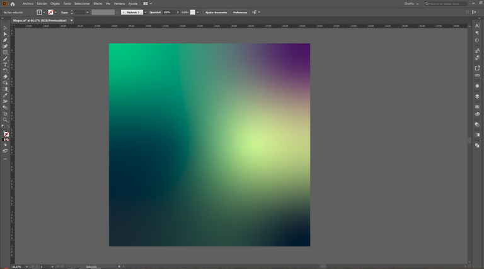This screenshot has width=484, height=269.
Task: Open the Pathfinder panel icon
Action: coord(477,145)
